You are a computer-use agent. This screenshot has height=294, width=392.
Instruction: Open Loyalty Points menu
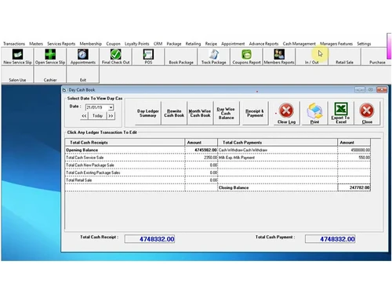coord(137,44)
